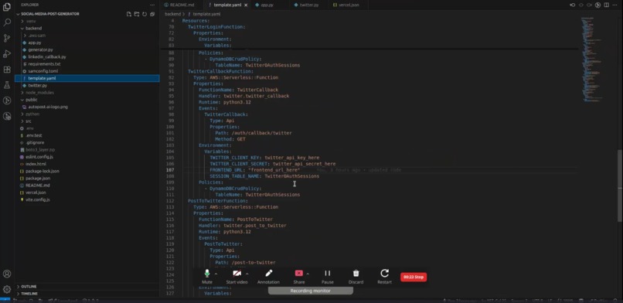Stop the recording with red Stop button
The width and height of the screenshot is (623, 303).
click(x=414, y=277)
